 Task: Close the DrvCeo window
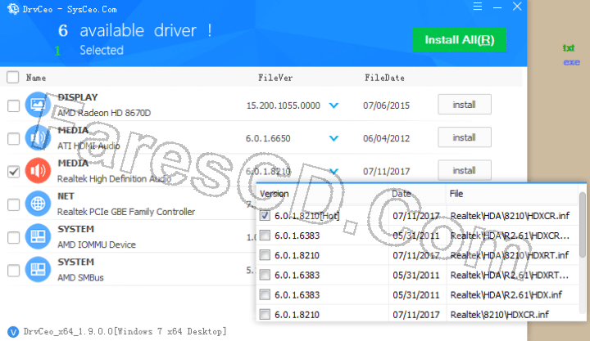click(x=517, y=7)
